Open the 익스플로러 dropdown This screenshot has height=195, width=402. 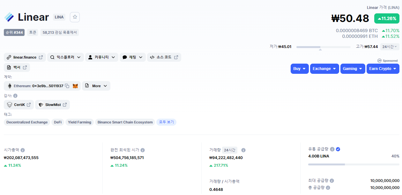tap(65, 57)
